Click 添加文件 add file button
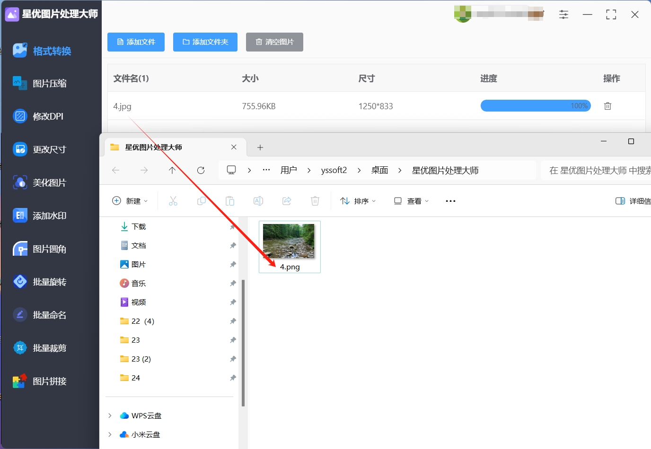The height and width of the screenshot is (449, 651). [136, 42]
